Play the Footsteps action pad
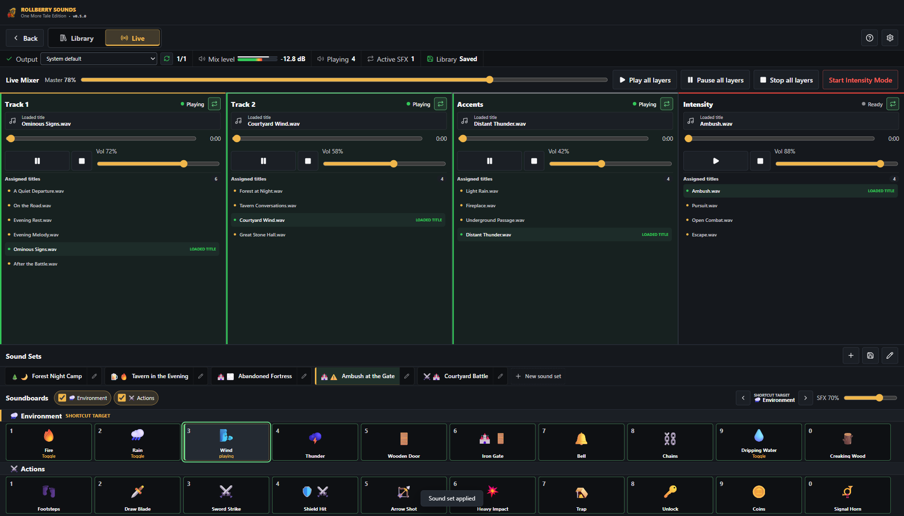Screen dimensions: 904x516 point(49,495)
